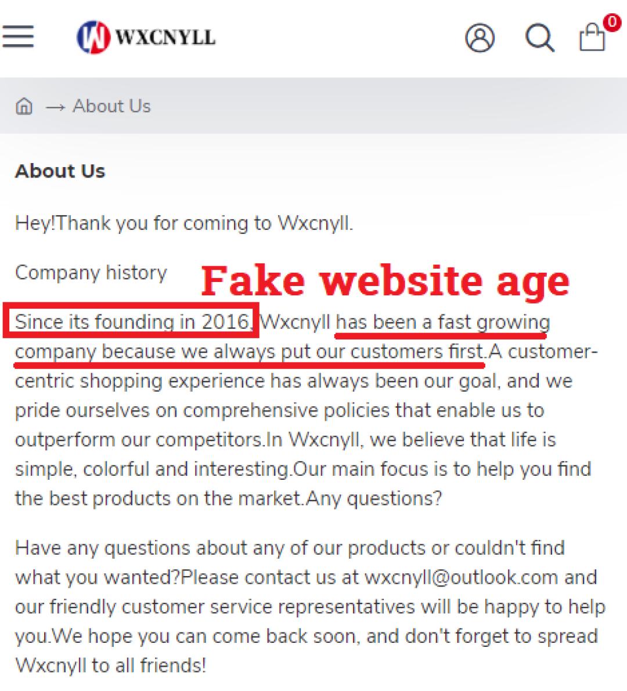Select the About Us breadcrumb item
The height and width of the screenshot is (691, 627).
pos(111,106)
